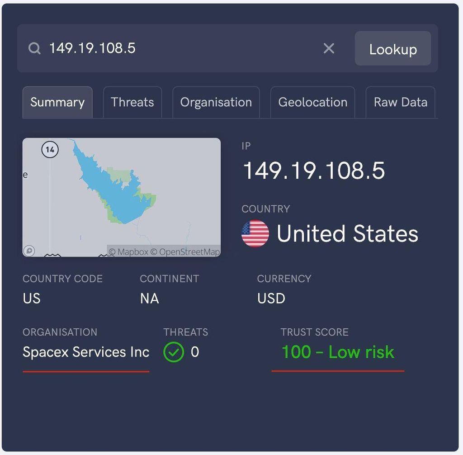Screen dimensions: 463x455
Task: Select the Spacex Services Inc organisation
Action: (86, 352)
